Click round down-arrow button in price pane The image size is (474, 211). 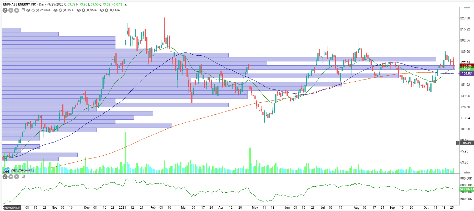pyautogui.click(x=11, y=10)
